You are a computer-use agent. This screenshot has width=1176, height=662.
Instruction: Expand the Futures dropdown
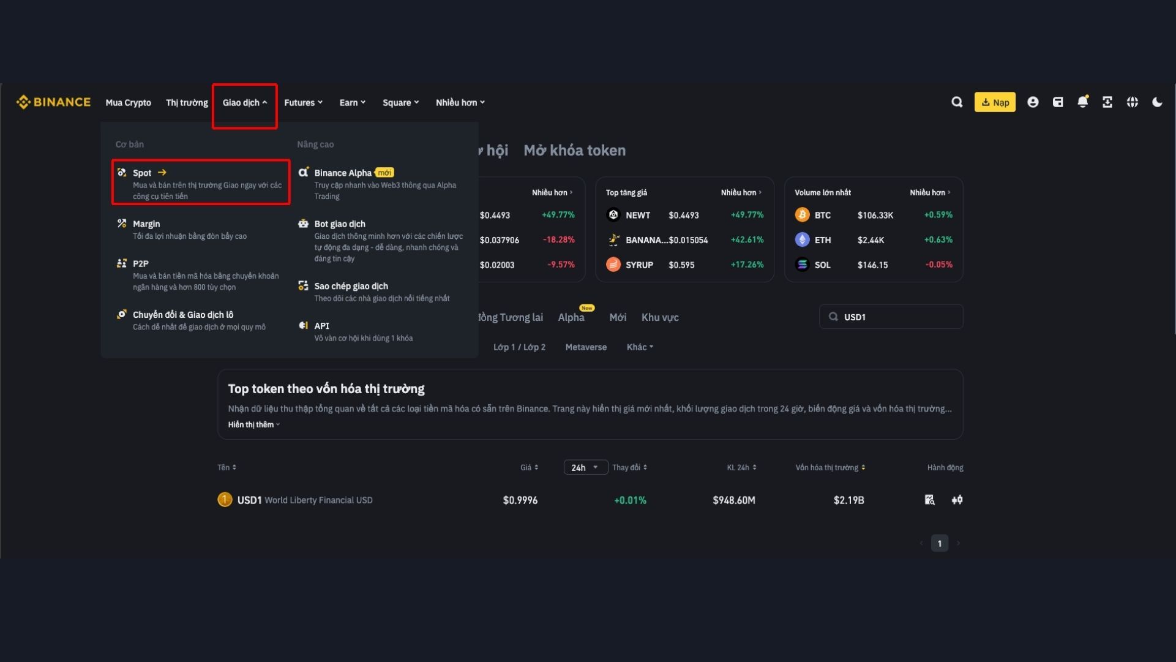(x=303, y=102)
